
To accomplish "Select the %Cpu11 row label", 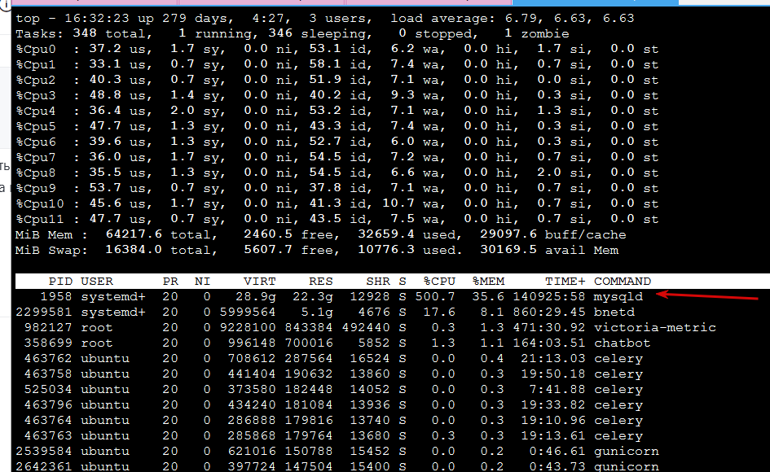I will pyautogui.click(x=40, y=219).
